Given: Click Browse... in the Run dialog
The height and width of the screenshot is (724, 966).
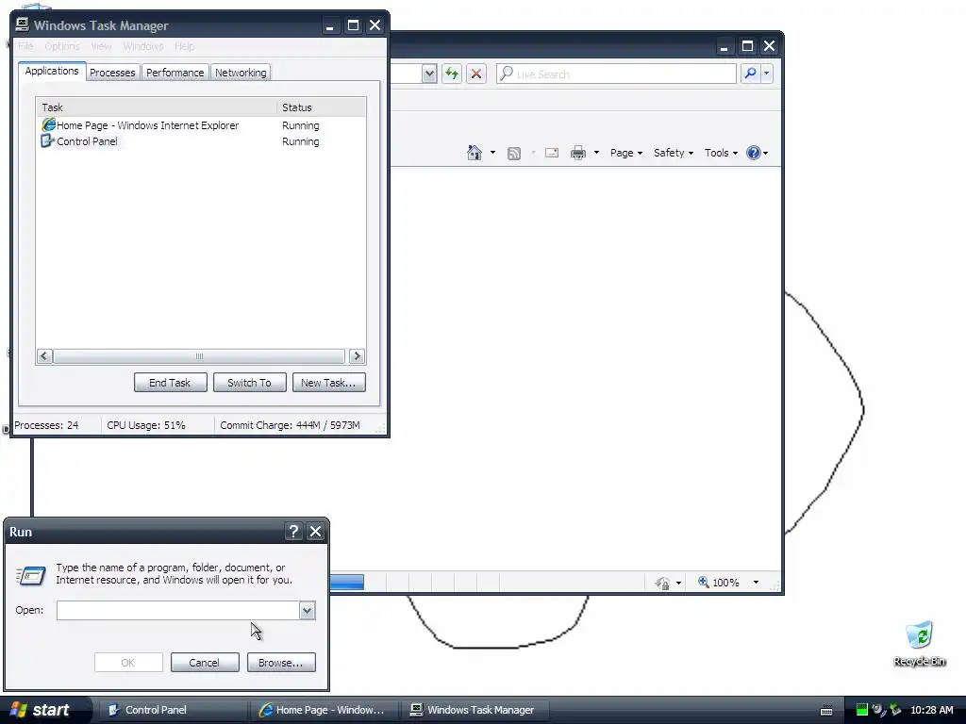Looking at the screenshot, I should pyautogui.click(x=281, y=663).
